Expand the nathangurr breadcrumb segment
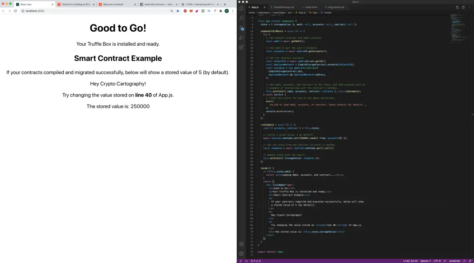This screenshot has width=474, height=263. (x=264, y=13)
